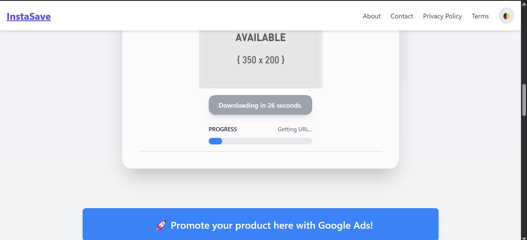This screenshot has width=527, height=240.
Task: Click the scrollbar track below the thumb
Action: click(x=524, y=176)
